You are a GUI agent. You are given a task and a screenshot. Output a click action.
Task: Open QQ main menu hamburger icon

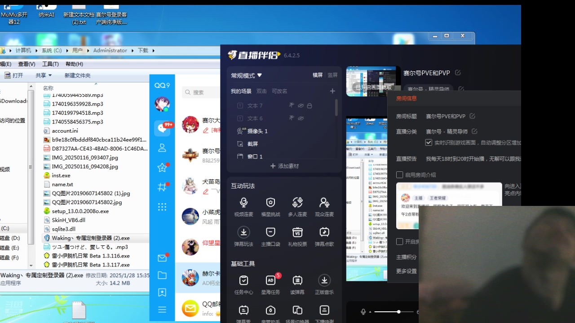(x=162, y=310)
